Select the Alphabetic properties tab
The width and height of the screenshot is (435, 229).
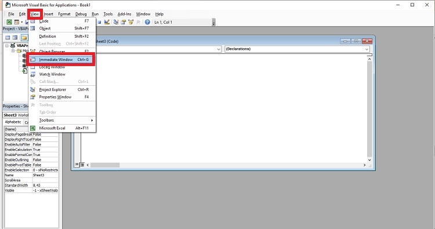coord(13,122)
